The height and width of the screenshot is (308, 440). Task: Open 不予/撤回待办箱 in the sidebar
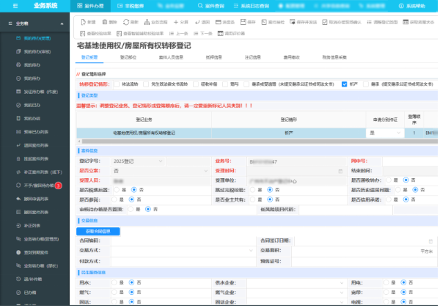click(x=37, y=186)
